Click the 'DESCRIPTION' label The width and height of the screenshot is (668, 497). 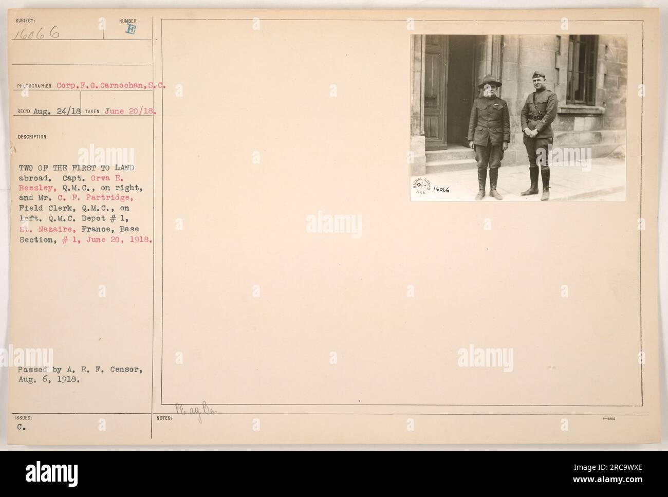31,137
